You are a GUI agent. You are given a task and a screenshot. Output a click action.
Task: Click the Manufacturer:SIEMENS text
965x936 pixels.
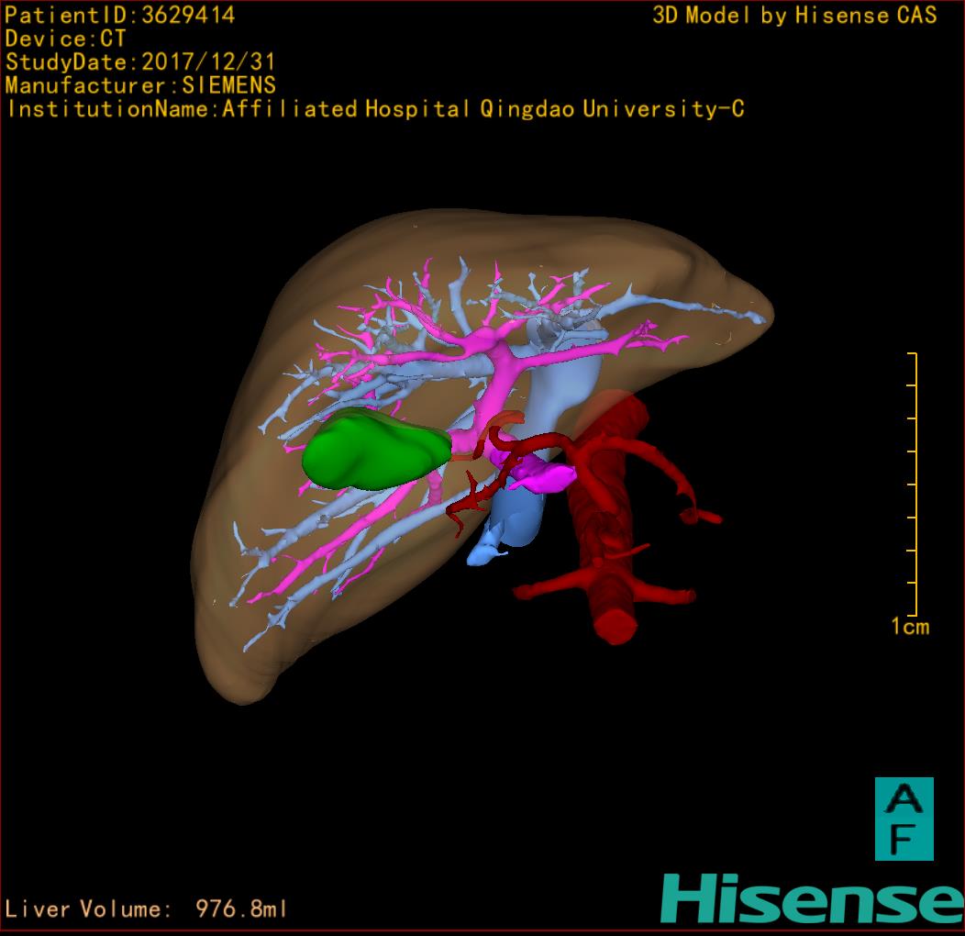point(140,85)
